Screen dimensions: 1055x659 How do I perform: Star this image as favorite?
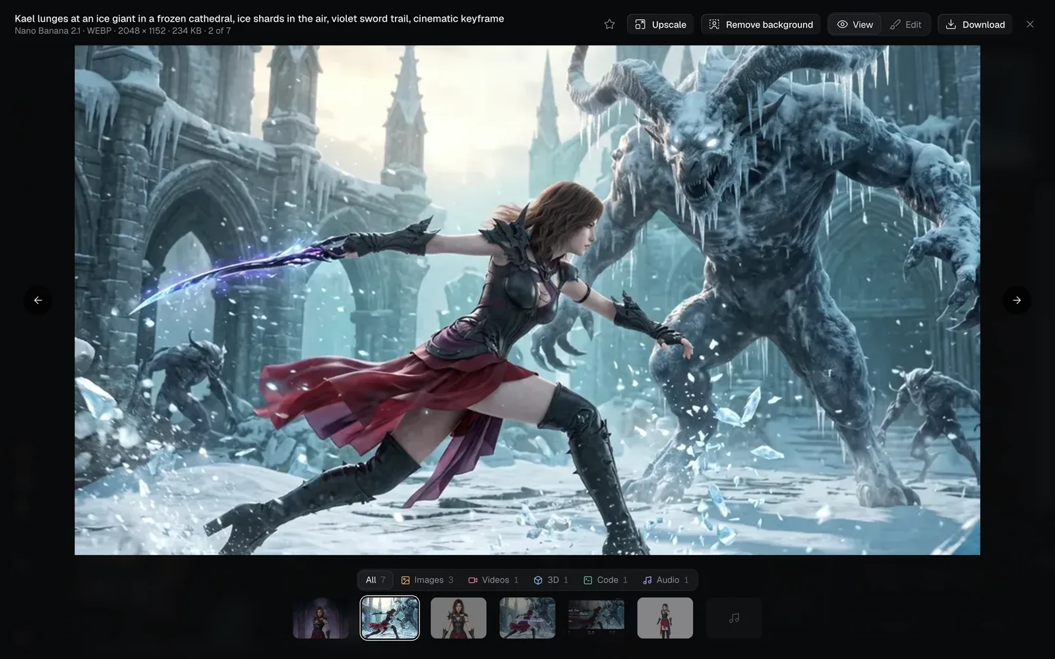coord(609,24)
